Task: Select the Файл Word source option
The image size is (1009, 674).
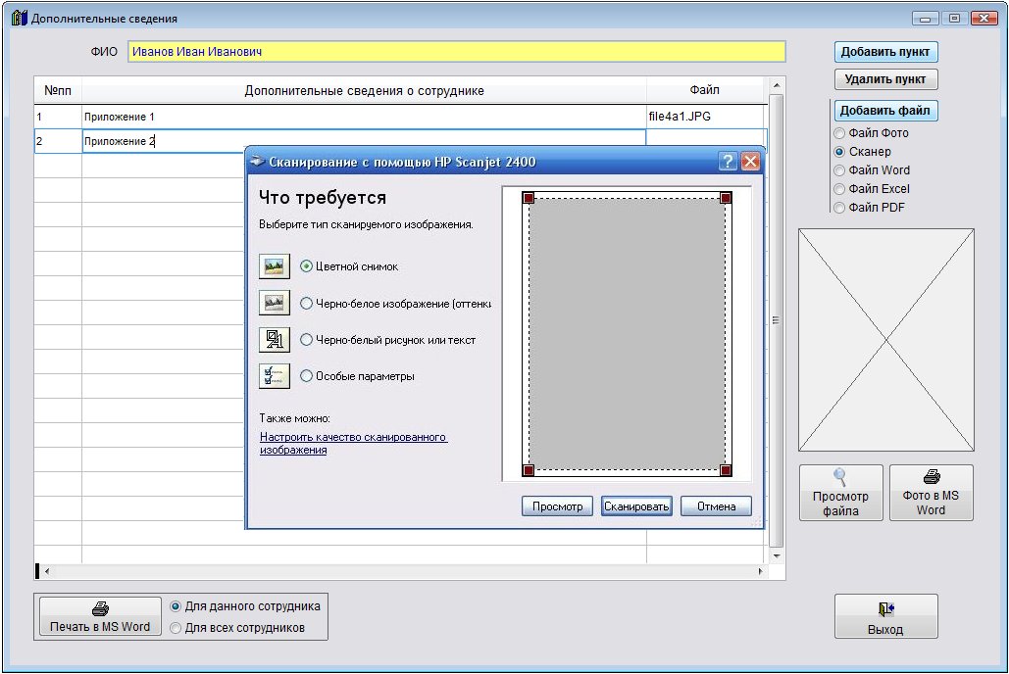Action: [839, 170]
